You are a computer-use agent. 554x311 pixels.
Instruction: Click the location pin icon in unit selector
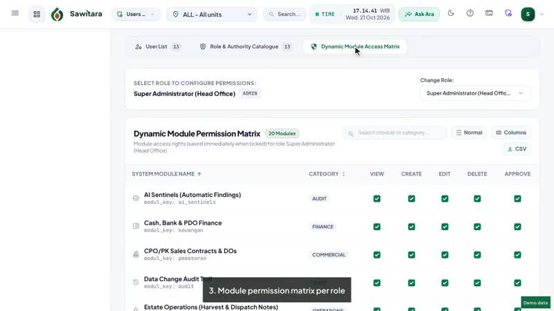(176, 15)
